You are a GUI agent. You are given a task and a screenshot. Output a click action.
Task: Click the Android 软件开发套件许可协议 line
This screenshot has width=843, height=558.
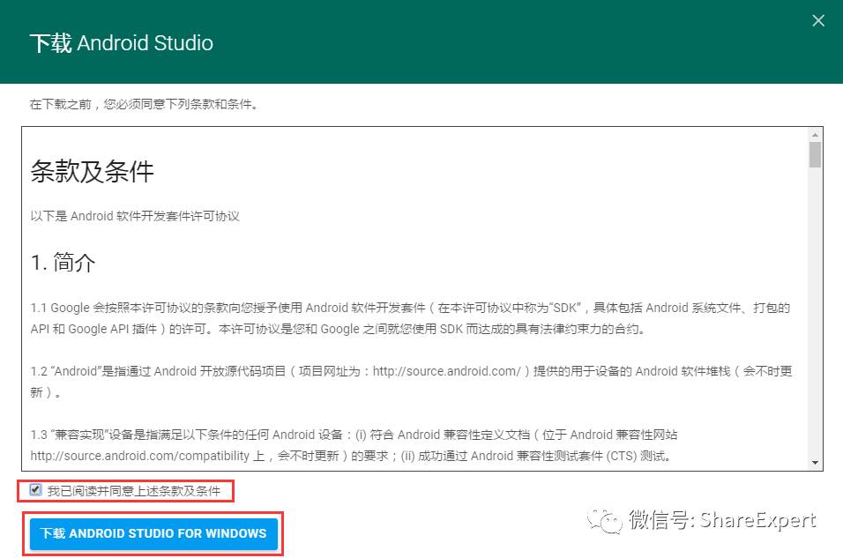[x=135, y=216]
